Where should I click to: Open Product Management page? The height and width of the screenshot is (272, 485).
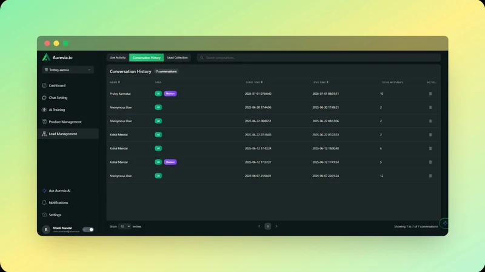coord(68,121)
